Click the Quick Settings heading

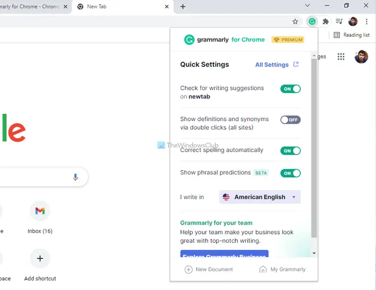tap(205, 64)
